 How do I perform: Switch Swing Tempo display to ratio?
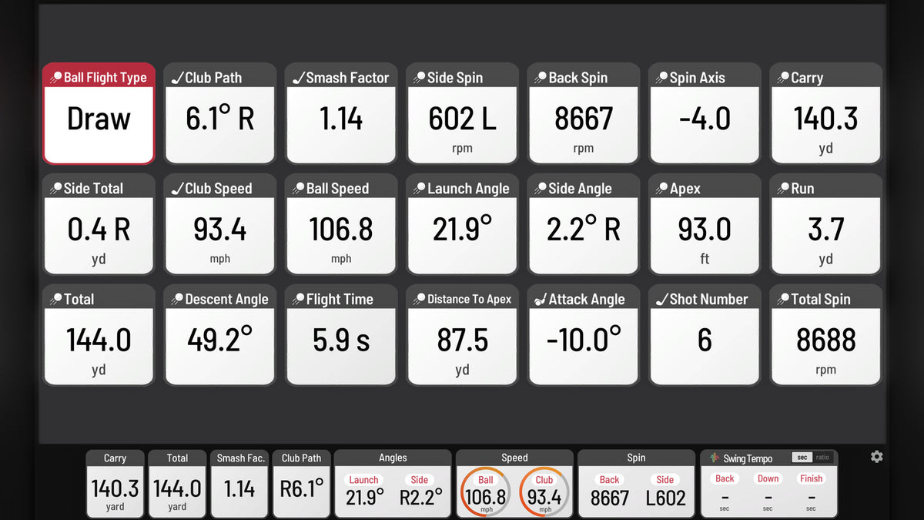coord(822,458)
